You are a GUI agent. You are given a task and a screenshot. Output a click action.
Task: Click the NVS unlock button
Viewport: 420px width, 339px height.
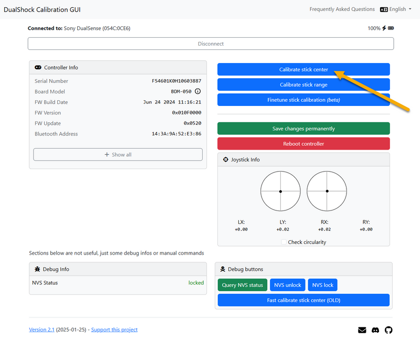coord(287,285)
